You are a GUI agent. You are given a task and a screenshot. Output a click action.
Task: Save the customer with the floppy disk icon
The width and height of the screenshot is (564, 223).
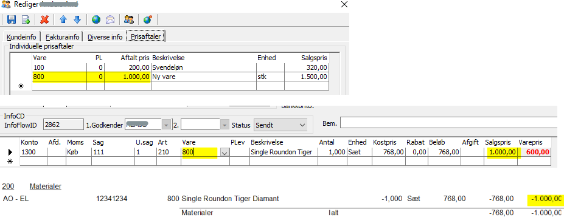(12, 19)
